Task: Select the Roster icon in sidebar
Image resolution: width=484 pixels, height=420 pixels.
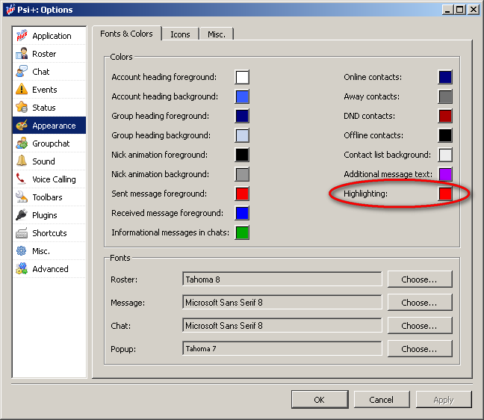Action: tap(22, 54)
